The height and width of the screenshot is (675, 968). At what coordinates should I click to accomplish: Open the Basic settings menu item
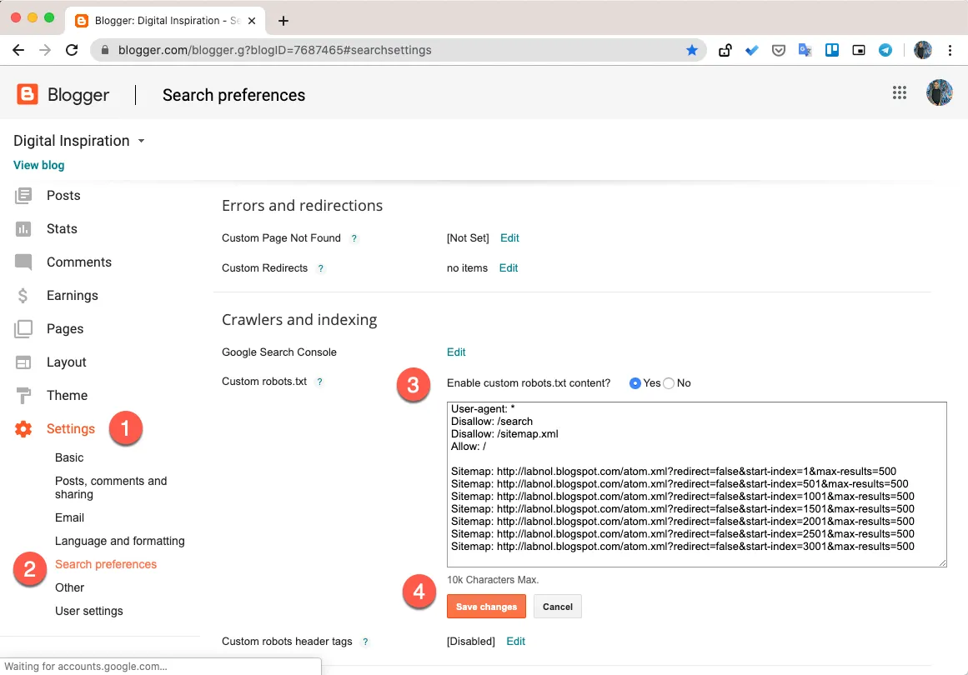(x=69, y=457)
